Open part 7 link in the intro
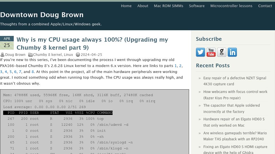This screenshot has height=154, width=275. point(20,72)
